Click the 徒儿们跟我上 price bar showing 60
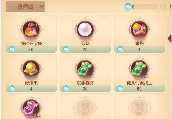 139,89
